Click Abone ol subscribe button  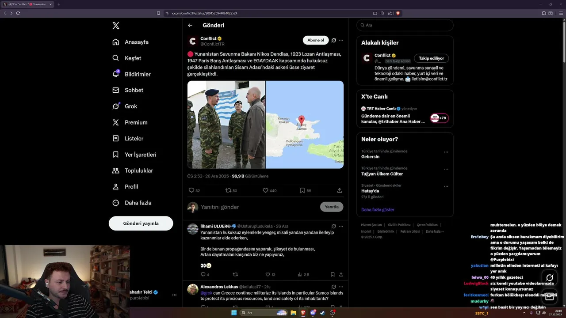tap(316, 40)
